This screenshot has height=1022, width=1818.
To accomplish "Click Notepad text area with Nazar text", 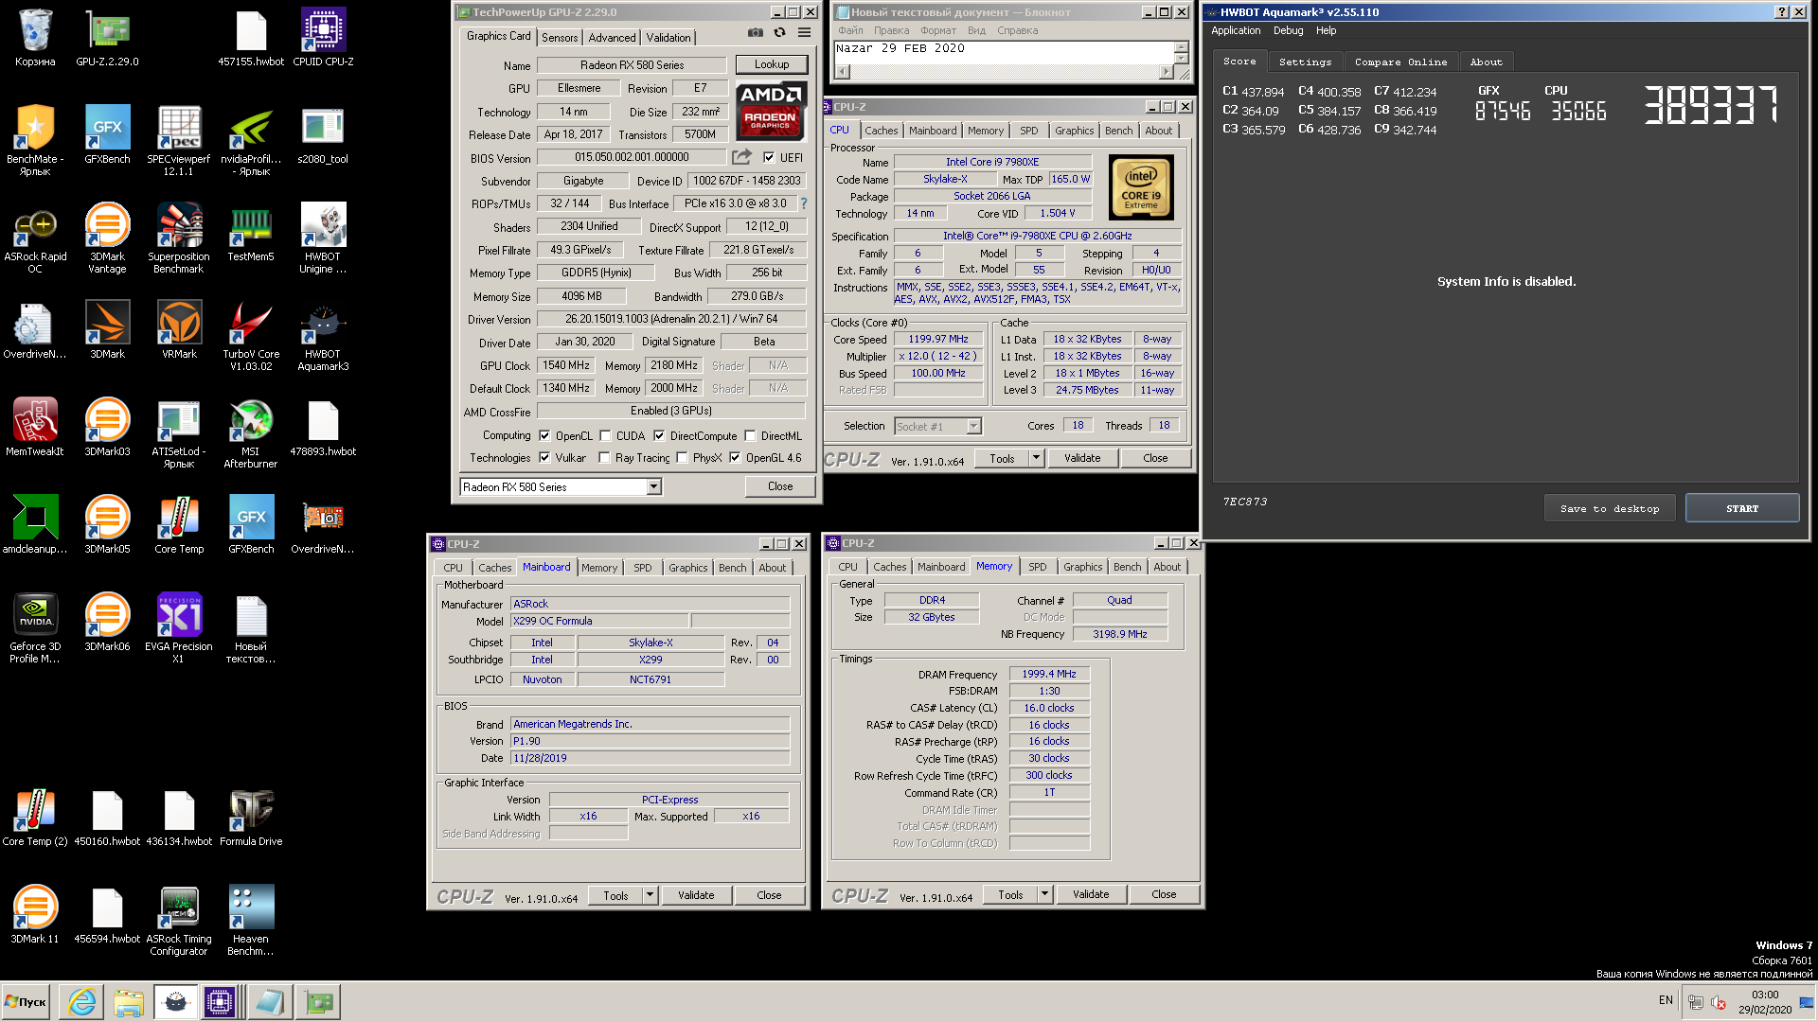I will pos(1004,53).
